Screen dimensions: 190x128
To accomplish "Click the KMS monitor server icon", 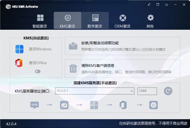I will click(x=34, y=105).
